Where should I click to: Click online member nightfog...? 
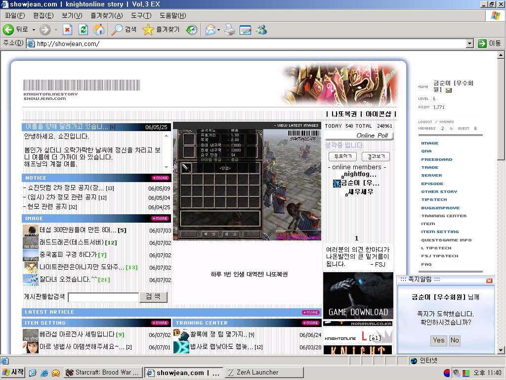(360, 174)
